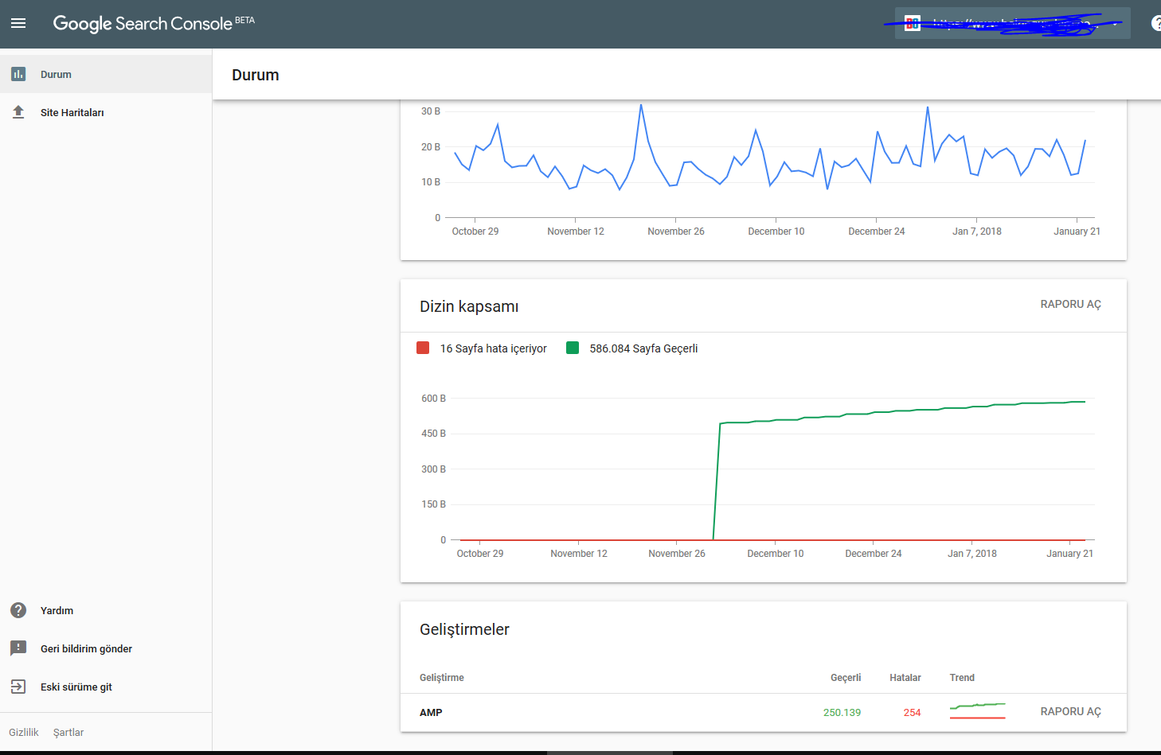
Task: Click the Site Haritaları upload icon
Action: pyautogui.click(x=18, y=112)
